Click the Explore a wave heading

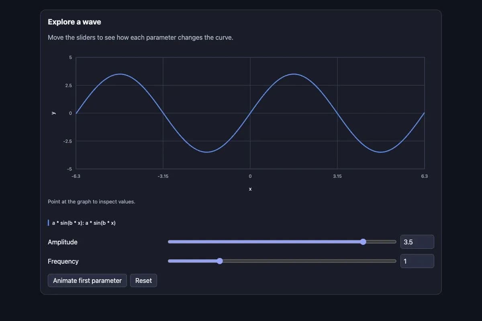(x=74, y=22)
